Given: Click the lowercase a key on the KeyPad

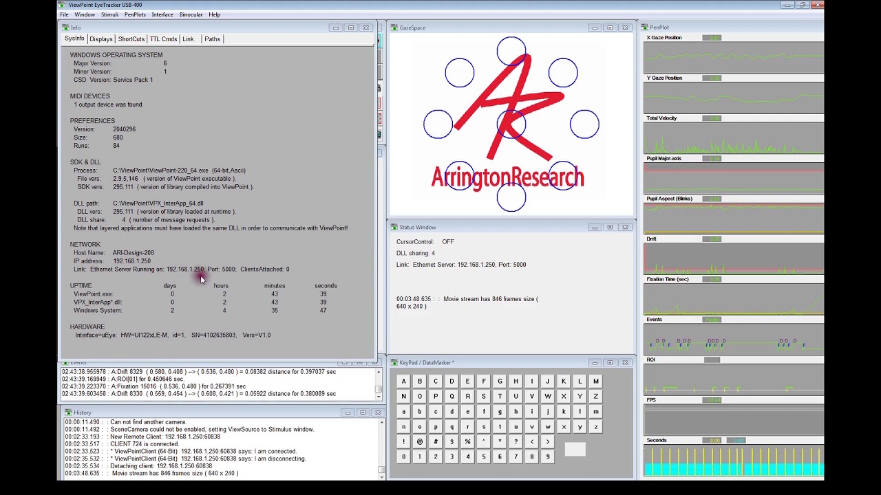Looking at the screenshot, I should click(403, 411).
